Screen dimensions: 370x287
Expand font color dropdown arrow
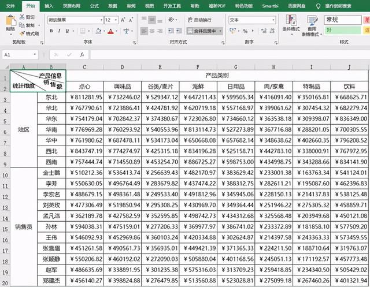pyautogui.click(x=117, y=31)
